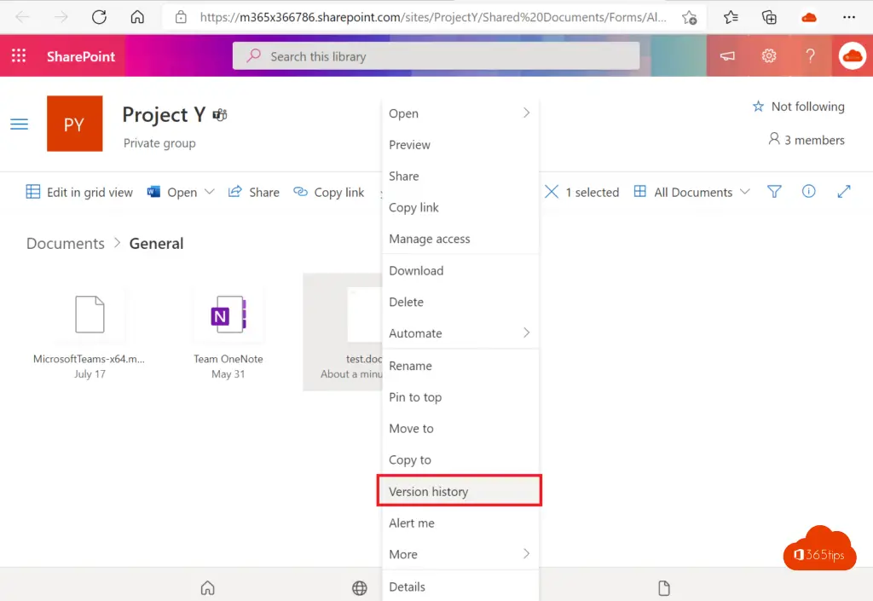Select Version history from context menu
The image size is (873, 601).
pyautogui.click(x=460, y=491)
